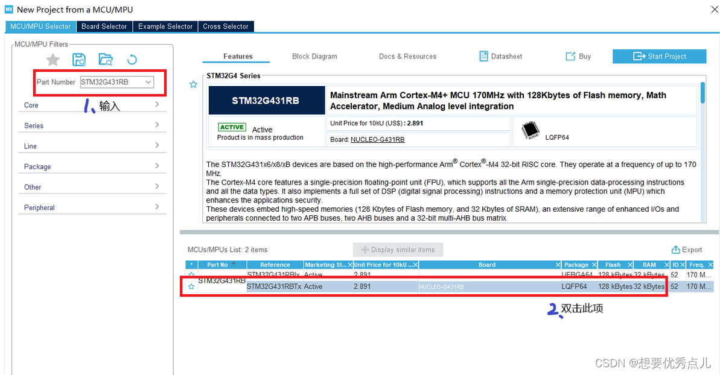Switch to the Cross Selector tab
720x375 pixels.
(226, 27)
